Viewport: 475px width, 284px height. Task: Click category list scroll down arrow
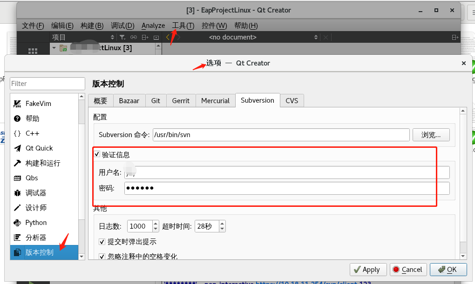coord(81,257)
